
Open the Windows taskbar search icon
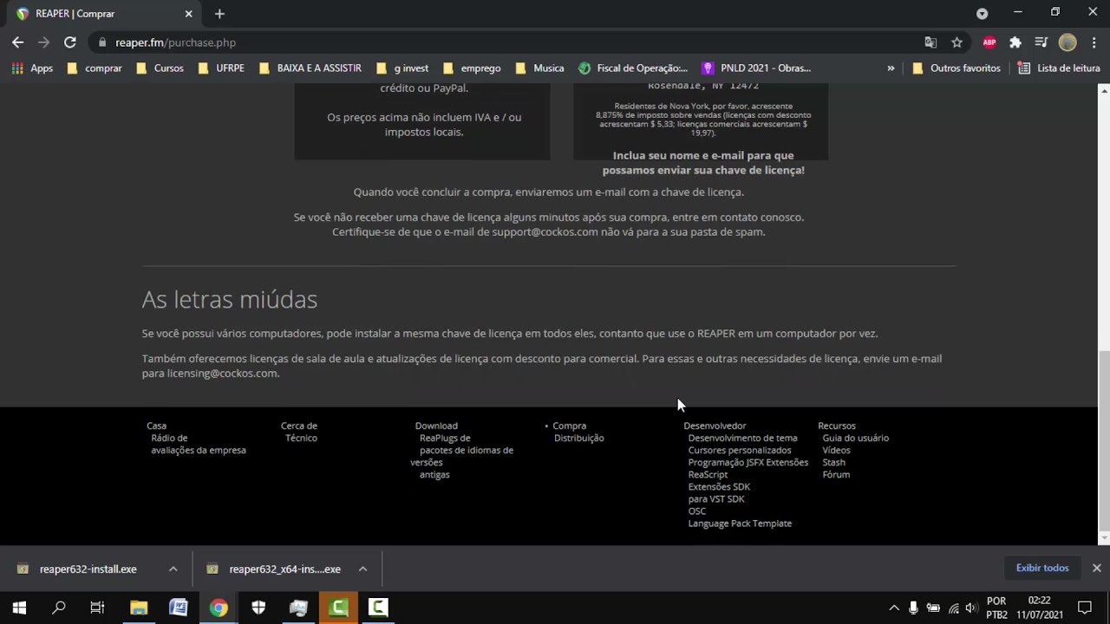coord(59,608)
